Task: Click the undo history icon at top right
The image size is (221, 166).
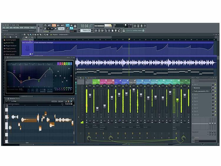Action: click(x=135, y=26)
